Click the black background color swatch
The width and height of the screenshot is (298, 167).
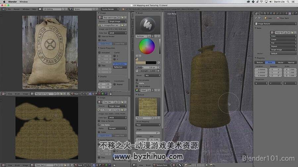click(x=151, y=62)
